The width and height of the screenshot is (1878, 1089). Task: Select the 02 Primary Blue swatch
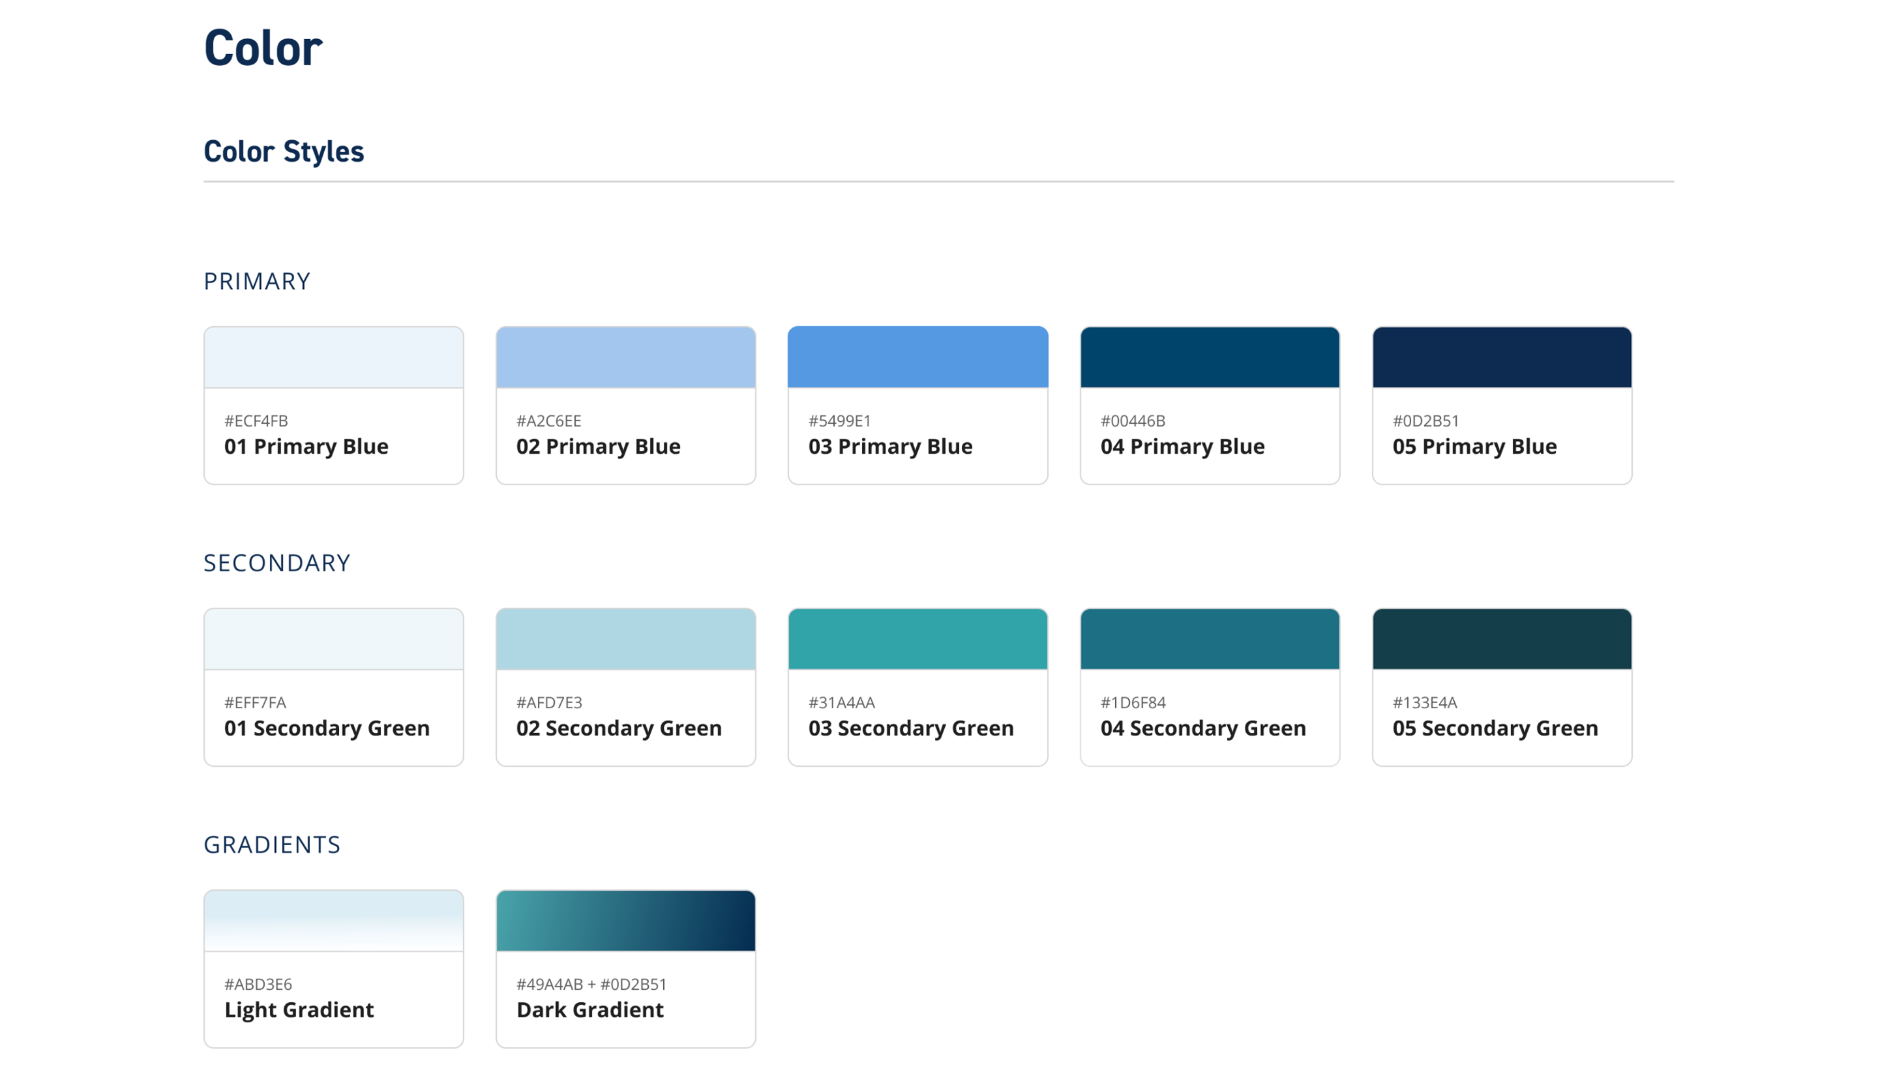625,357
